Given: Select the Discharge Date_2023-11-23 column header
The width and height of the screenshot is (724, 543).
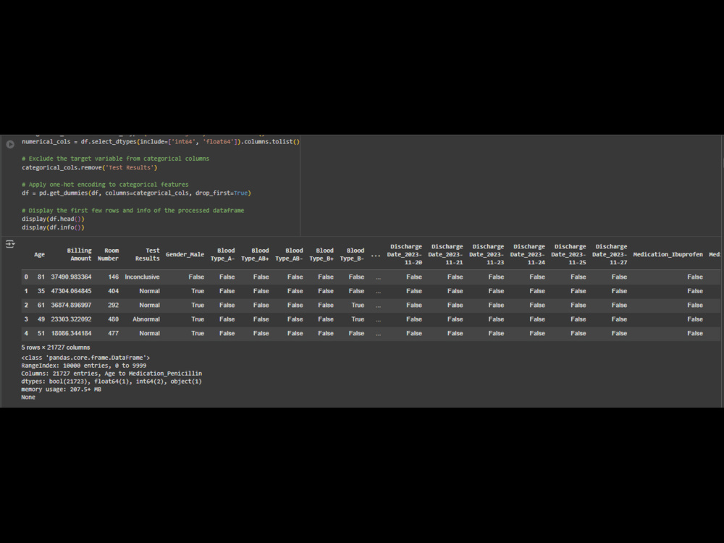Looking at the screenshot, I should [x=487, y=254].
